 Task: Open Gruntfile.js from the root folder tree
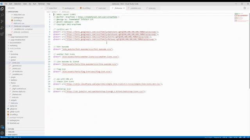coord(14,115)
